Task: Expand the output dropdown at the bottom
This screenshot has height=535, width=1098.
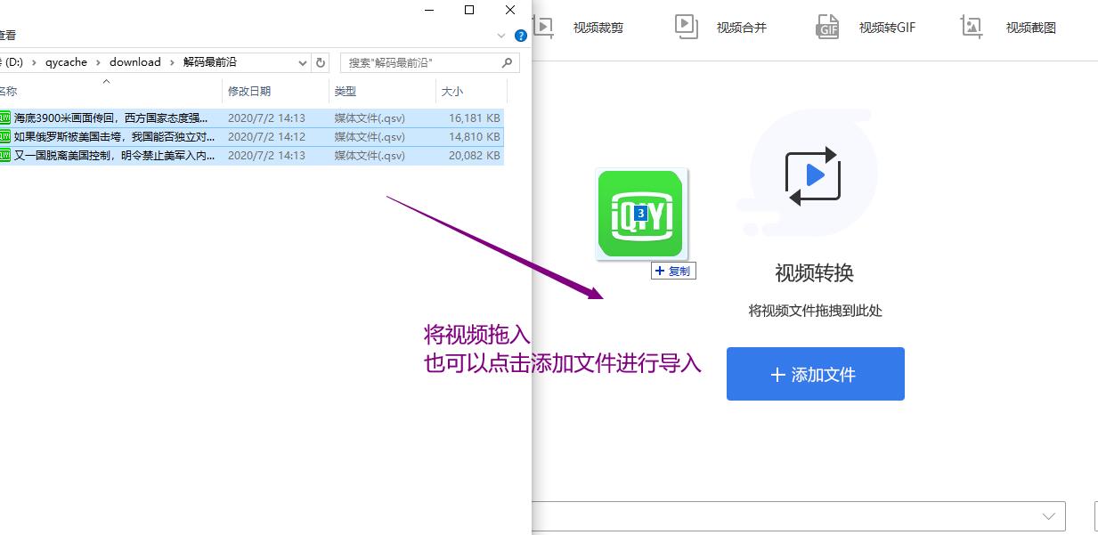Action: (1048, 516)
